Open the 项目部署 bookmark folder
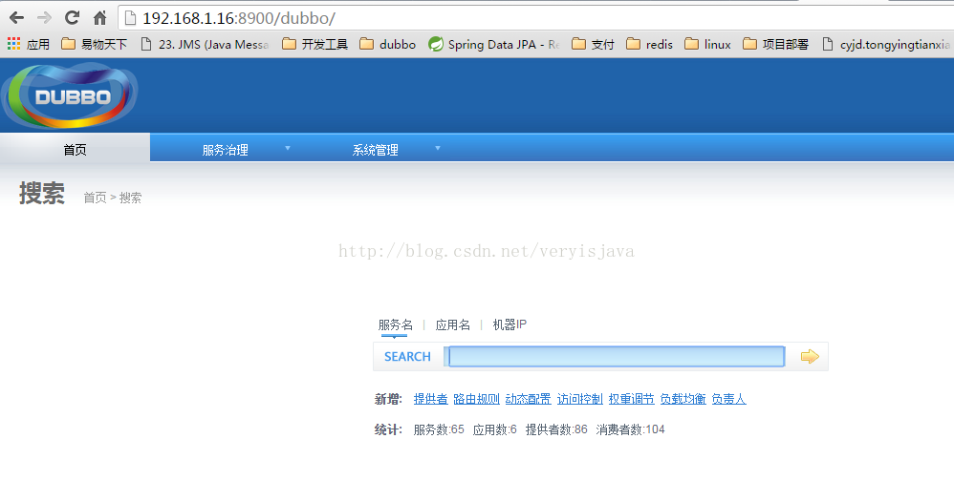 point(776,44)
